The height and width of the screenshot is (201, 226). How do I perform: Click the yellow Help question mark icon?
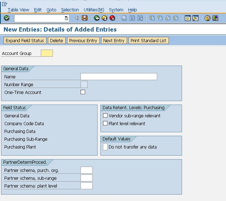point(208,18)
